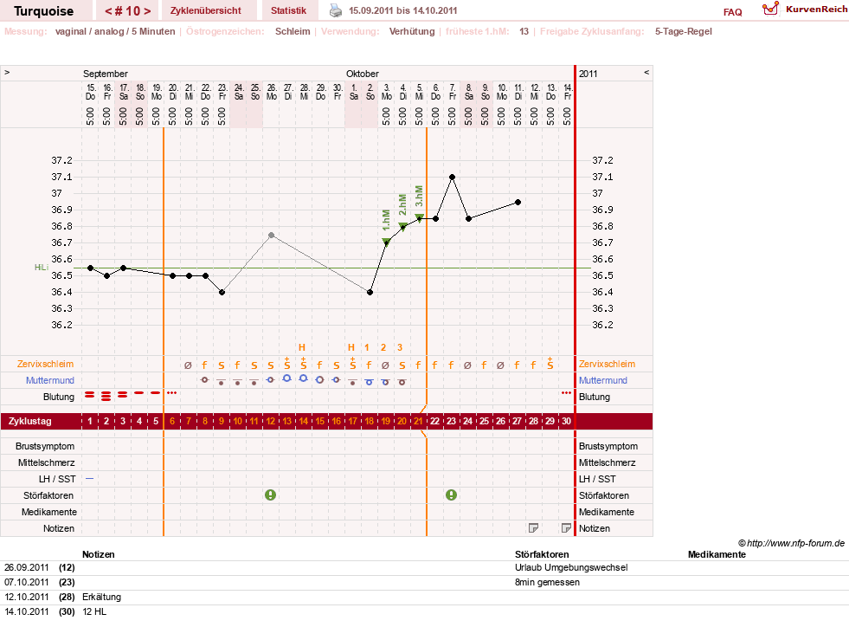The image size is (849, 640).
Task: Click the Zervixschleim ø symbol on cycle day 7
Action: tap(188, 365)
